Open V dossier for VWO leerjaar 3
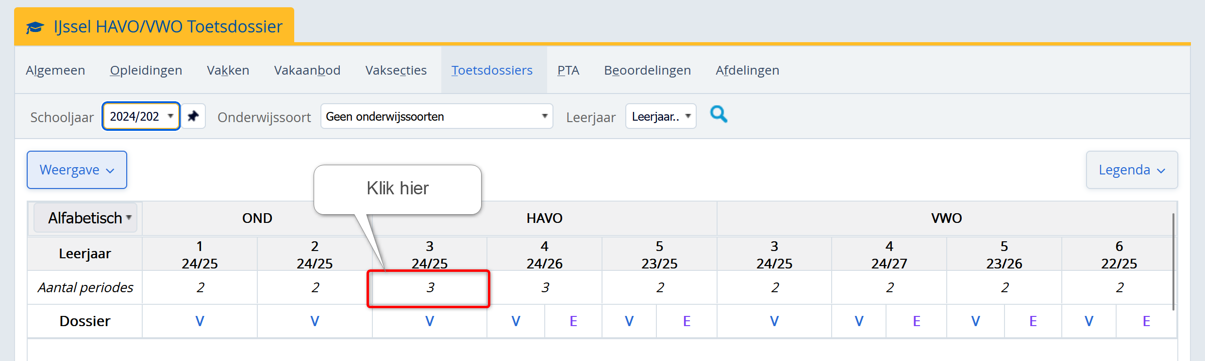This screenshot has width=1205, height=361. click(774, 321)
